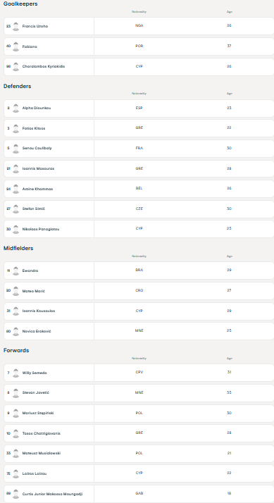274x503 pixels.
Task: Select Novica Eraković's avatar icon
Action: [15, 331]
